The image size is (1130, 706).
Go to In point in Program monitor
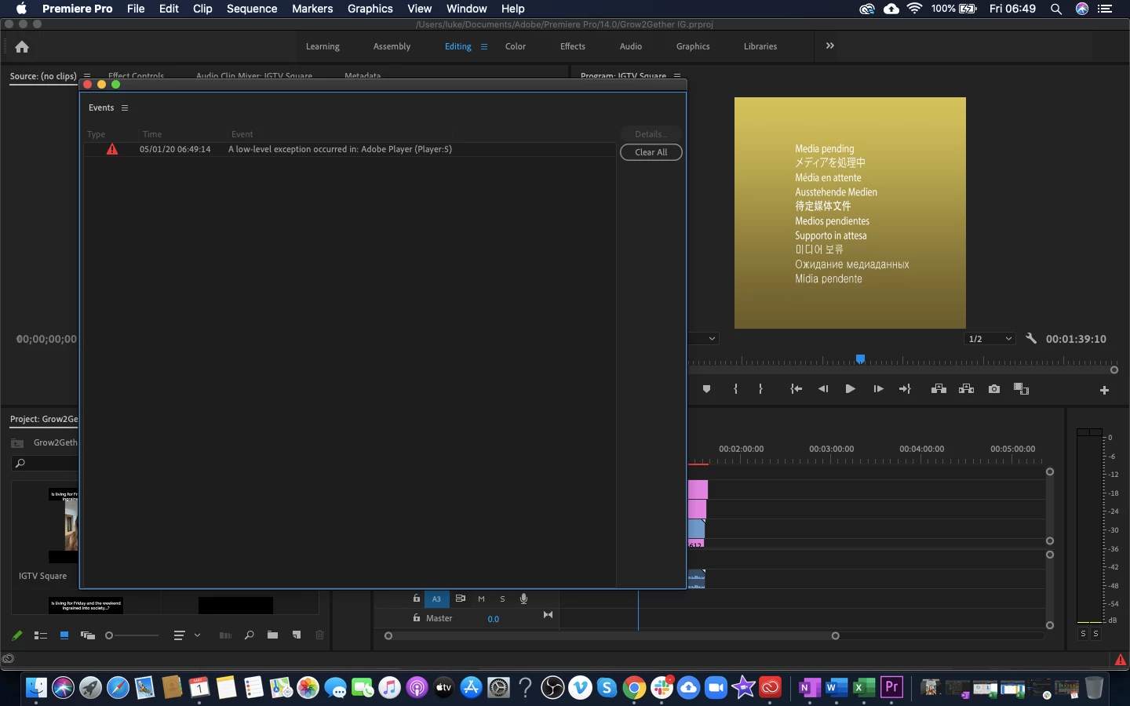pos(796,389)
